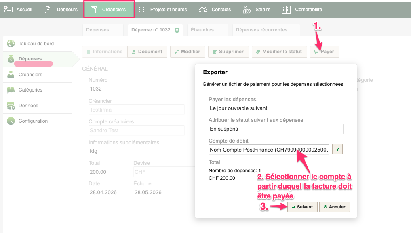This screenshot has width=411, height=233.
Task: Click the CHF 200.00 total in dialog
Action: [222, 178]
